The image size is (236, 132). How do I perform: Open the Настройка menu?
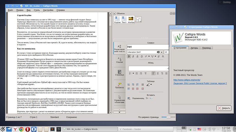click(48, 10)
